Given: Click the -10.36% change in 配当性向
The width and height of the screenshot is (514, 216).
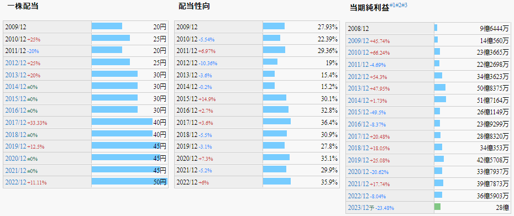Looking at the screenshot, I should (x=208, y=64).
